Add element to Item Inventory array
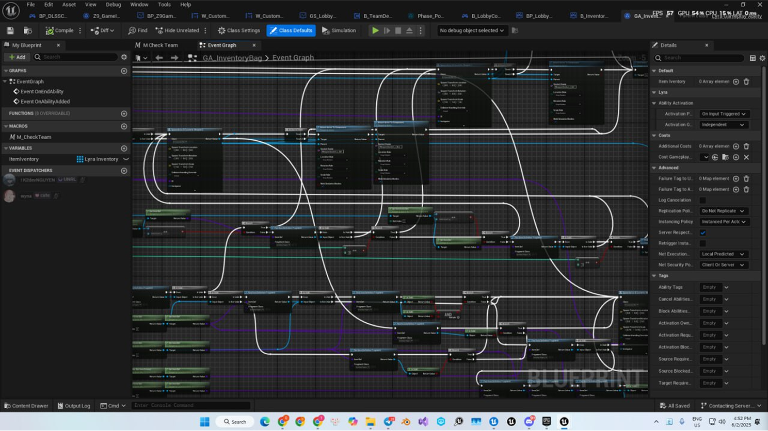 (x=736, y=81)
